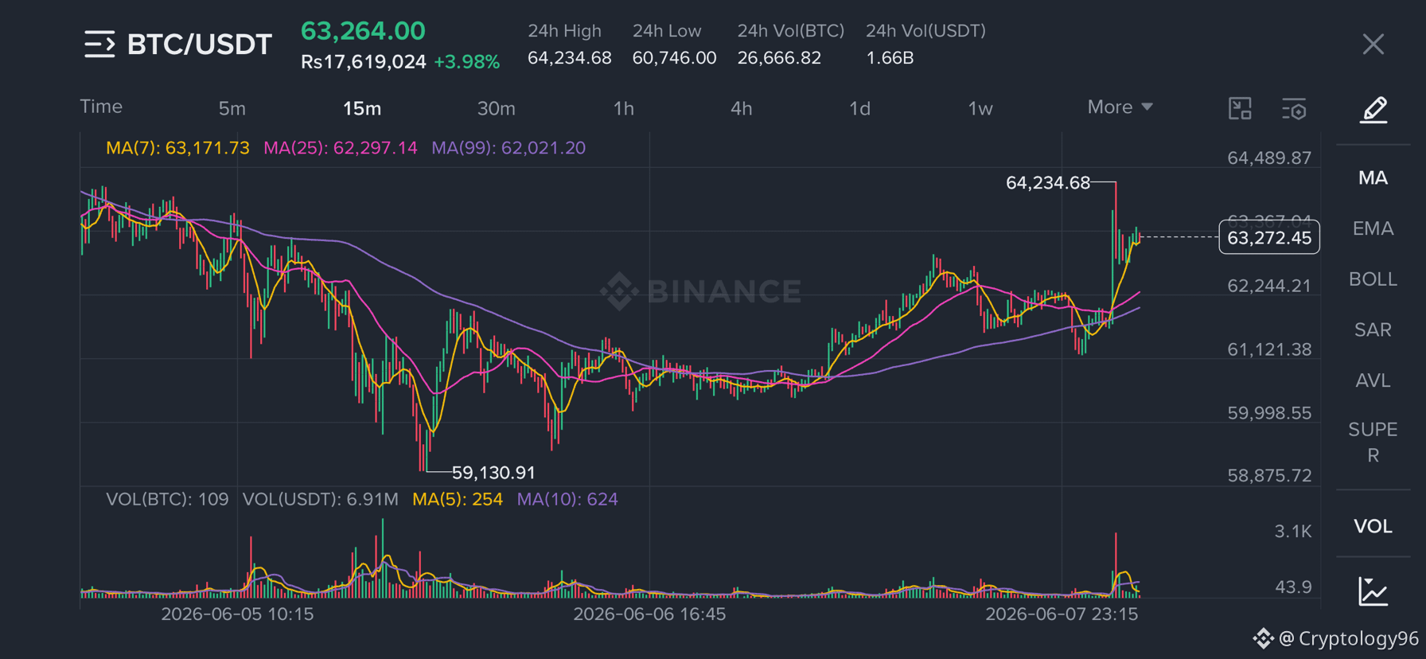Switch to the 5m timeframe
Image resolution: width=1426 pixels, height=659 pixels.
pos(232,108)
